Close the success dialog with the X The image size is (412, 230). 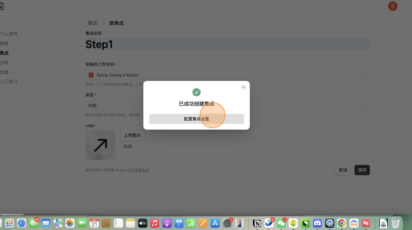[x=243, y=87]
